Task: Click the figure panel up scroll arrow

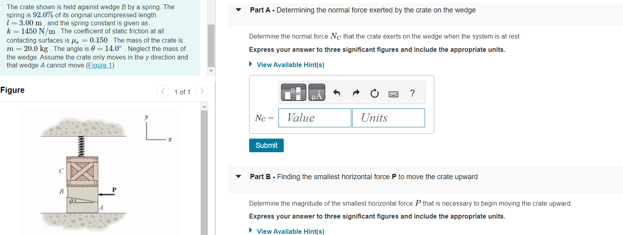Action: (x=204, y=107)
